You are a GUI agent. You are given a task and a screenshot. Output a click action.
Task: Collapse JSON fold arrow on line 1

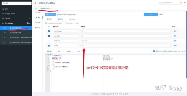tap(49, 54)
